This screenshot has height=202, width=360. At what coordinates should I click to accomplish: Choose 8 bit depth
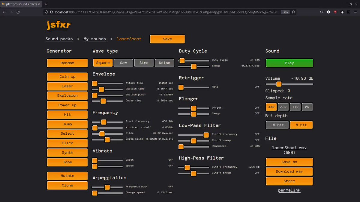tap(301, 125)
